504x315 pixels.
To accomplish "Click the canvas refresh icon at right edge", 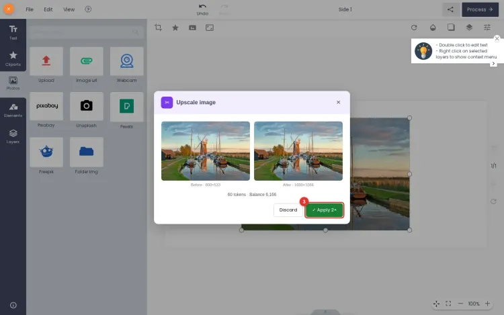I will [493, 201].
